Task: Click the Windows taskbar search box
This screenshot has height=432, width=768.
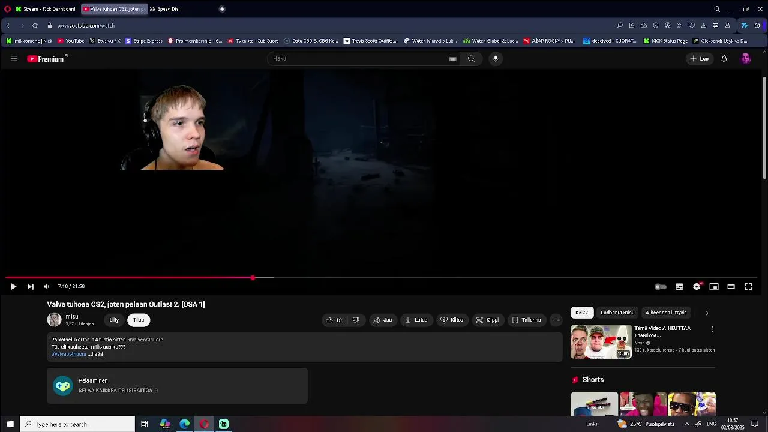Action: [78, 424]
